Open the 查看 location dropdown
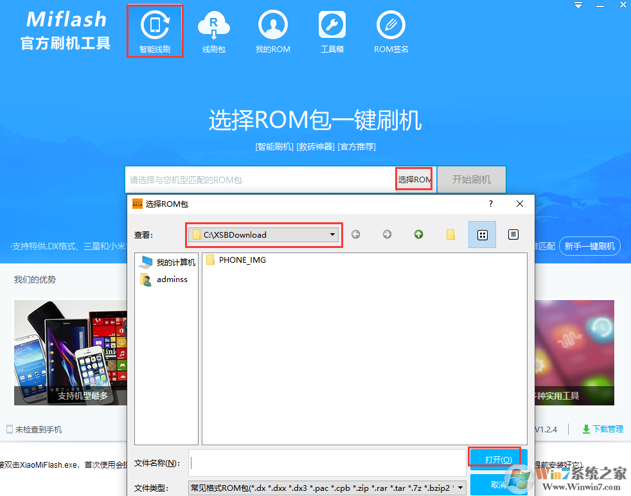This screenshot has width=631, height=496. (332, 235)
